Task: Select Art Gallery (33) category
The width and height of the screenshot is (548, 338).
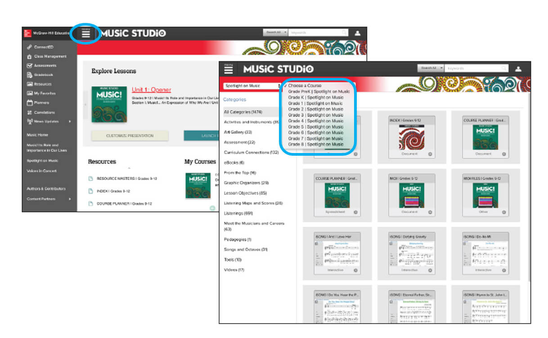Action: tap(238, 132)
